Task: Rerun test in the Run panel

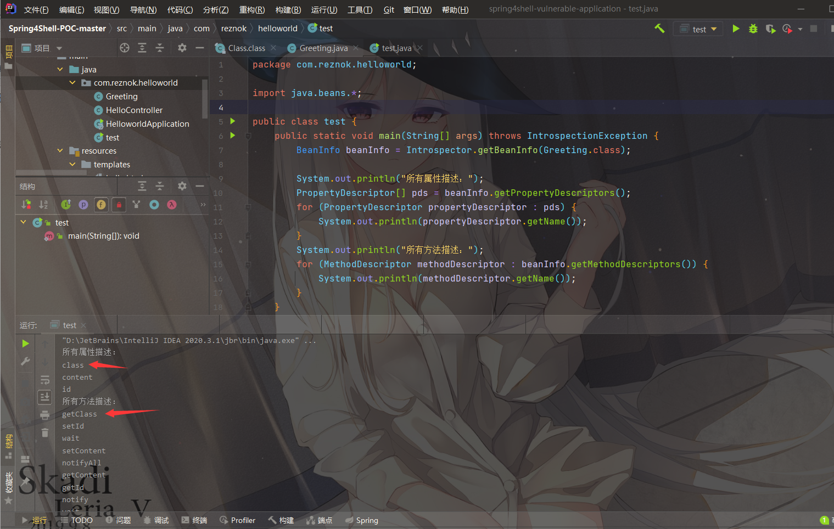Action: point(25,344)
